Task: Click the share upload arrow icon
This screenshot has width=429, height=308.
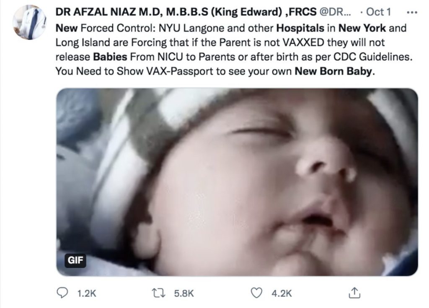Action: point(354,293)
